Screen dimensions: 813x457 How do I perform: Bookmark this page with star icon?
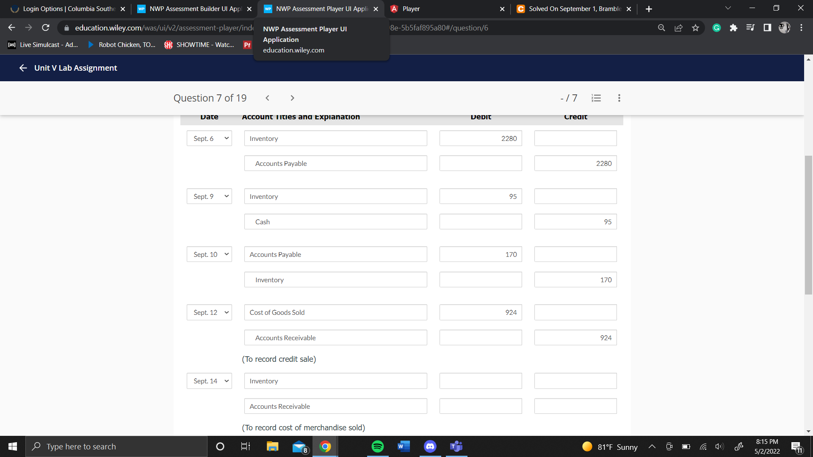(695, 28)
